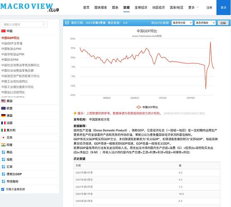Click the France flag icon
The image size is (231, 207).
click(x=3, y=123)
